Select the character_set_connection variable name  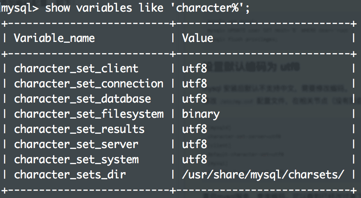(x=89, y=83)
